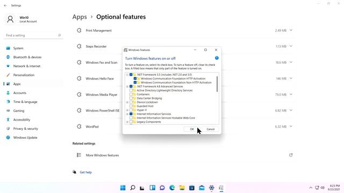Open More Windows features

(184, 155)
